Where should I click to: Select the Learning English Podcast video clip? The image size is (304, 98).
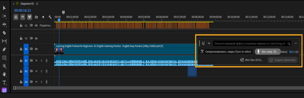point(126,49)
